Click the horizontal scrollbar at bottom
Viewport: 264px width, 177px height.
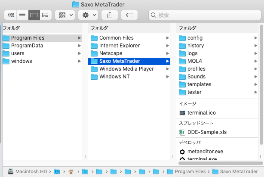[221, 163]
